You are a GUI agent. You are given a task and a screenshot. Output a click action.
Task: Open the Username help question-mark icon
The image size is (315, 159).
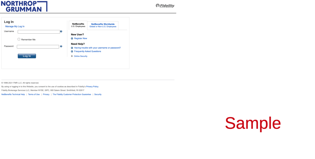point(61,32)
